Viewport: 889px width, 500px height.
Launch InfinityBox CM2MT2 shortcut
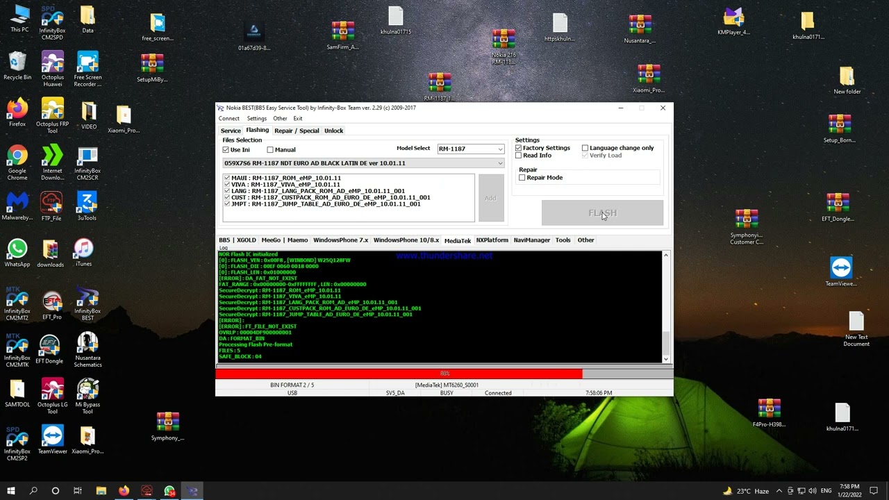(x=17, y=303)
